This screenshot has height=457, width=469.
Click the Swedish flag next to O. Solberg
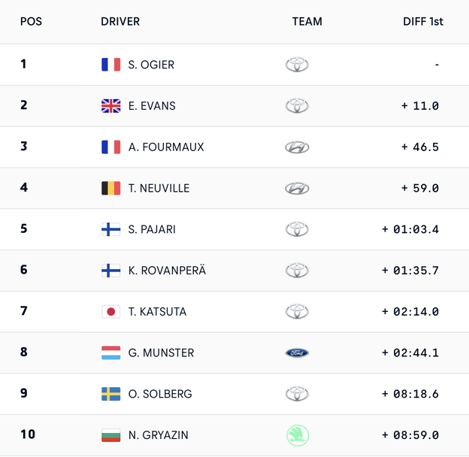coord(110,394)
